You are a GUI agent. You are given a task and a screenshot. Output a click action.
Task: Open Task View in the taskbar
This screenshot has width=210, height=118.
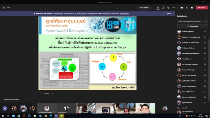tap(8, 116)
